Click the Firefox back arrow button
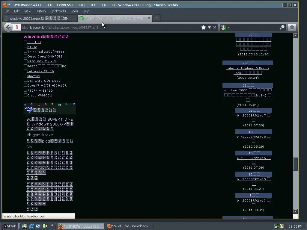Image resolution: width=307 pixels, height=230 pixels. [x=8, y=27]
